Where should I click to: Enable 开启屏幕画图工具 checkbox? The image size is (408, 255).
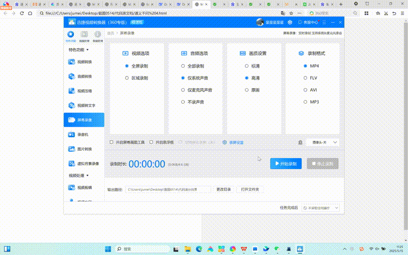coord(111,142)
